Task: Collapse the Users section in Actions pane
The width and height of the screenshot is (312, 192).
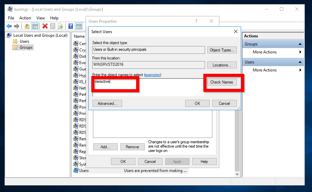Action: coord(300,62)
